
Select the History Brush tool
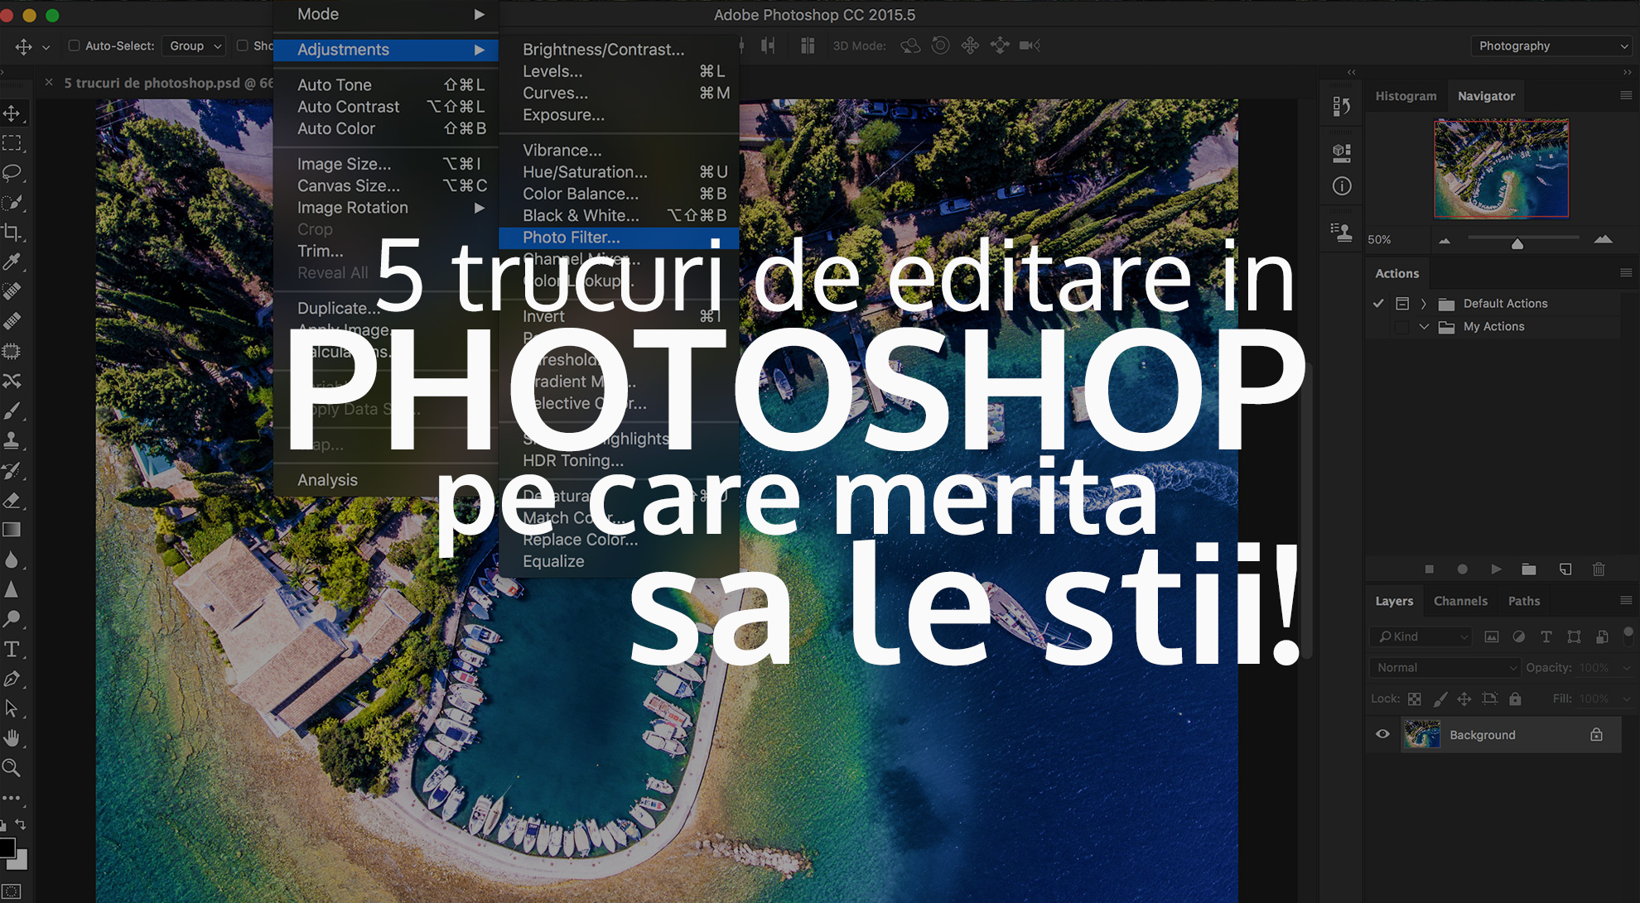click(x=12, y=470)
